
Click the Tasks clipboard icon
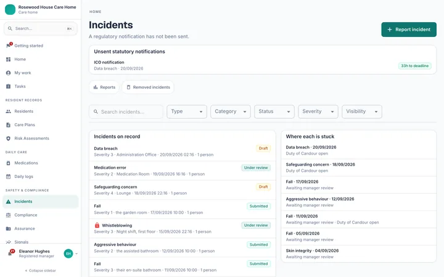tap(8, 87)
